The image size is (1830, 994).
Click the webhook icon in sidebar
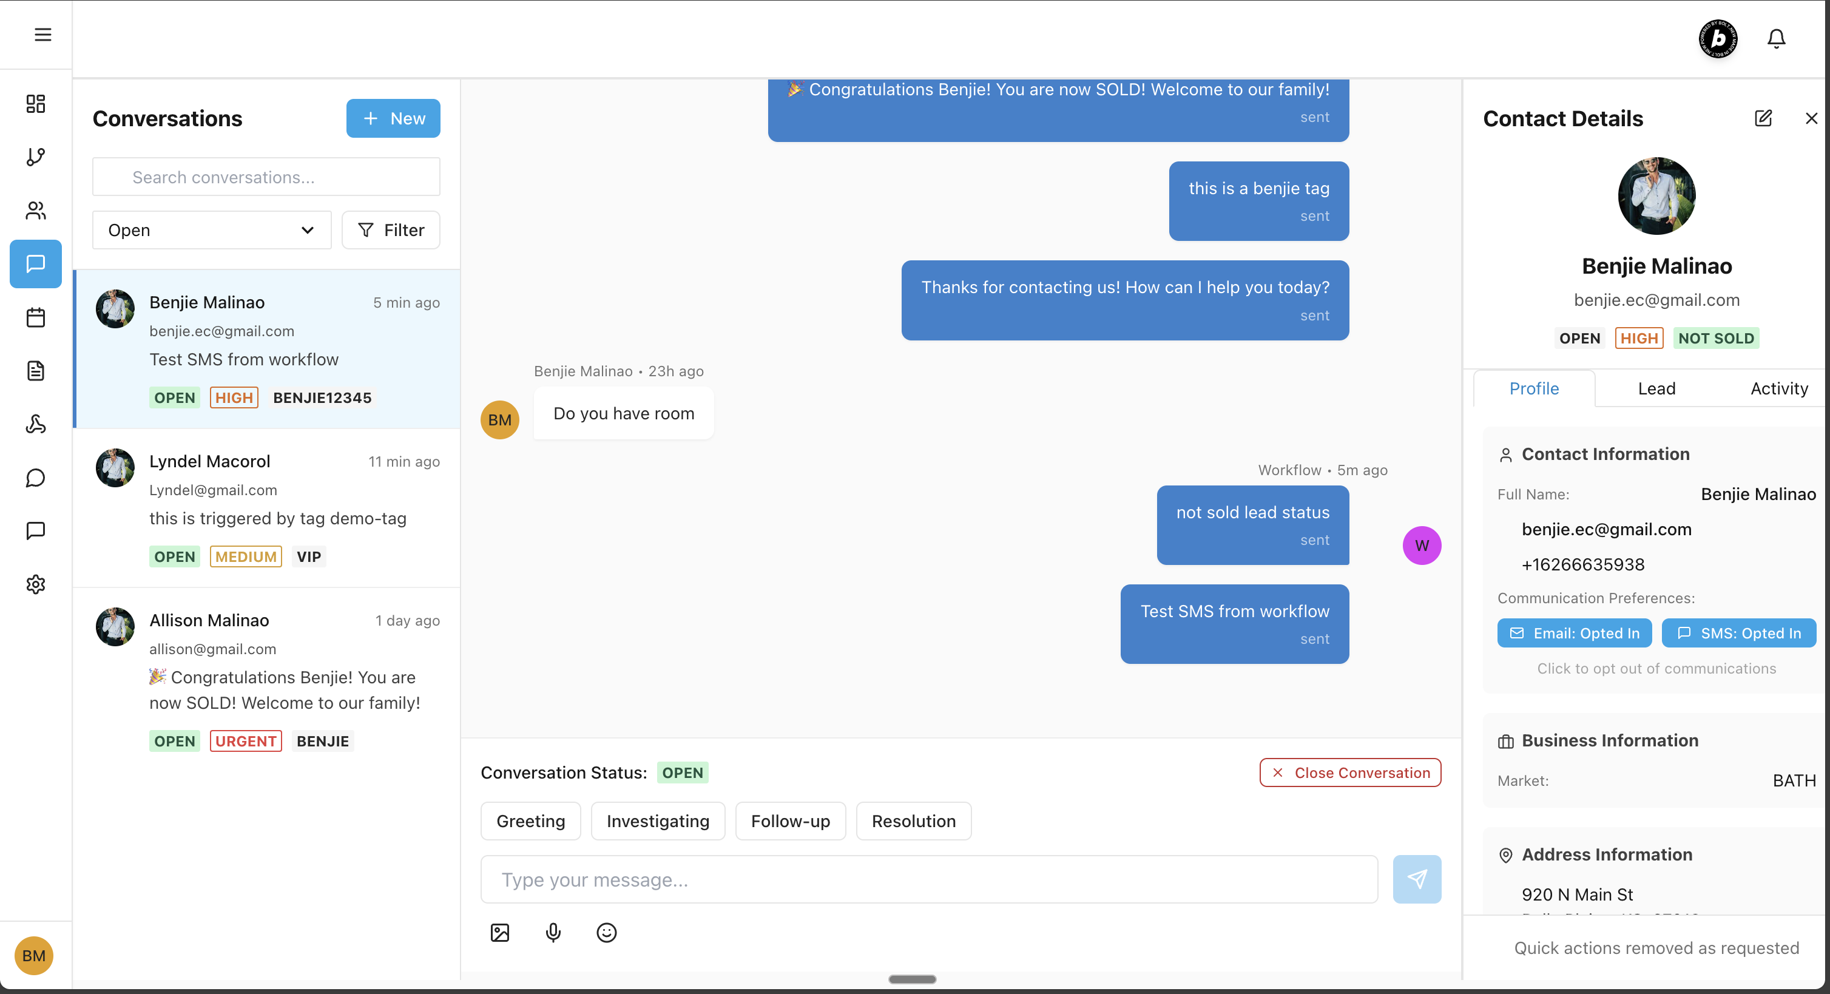click(x=36, y=424)
